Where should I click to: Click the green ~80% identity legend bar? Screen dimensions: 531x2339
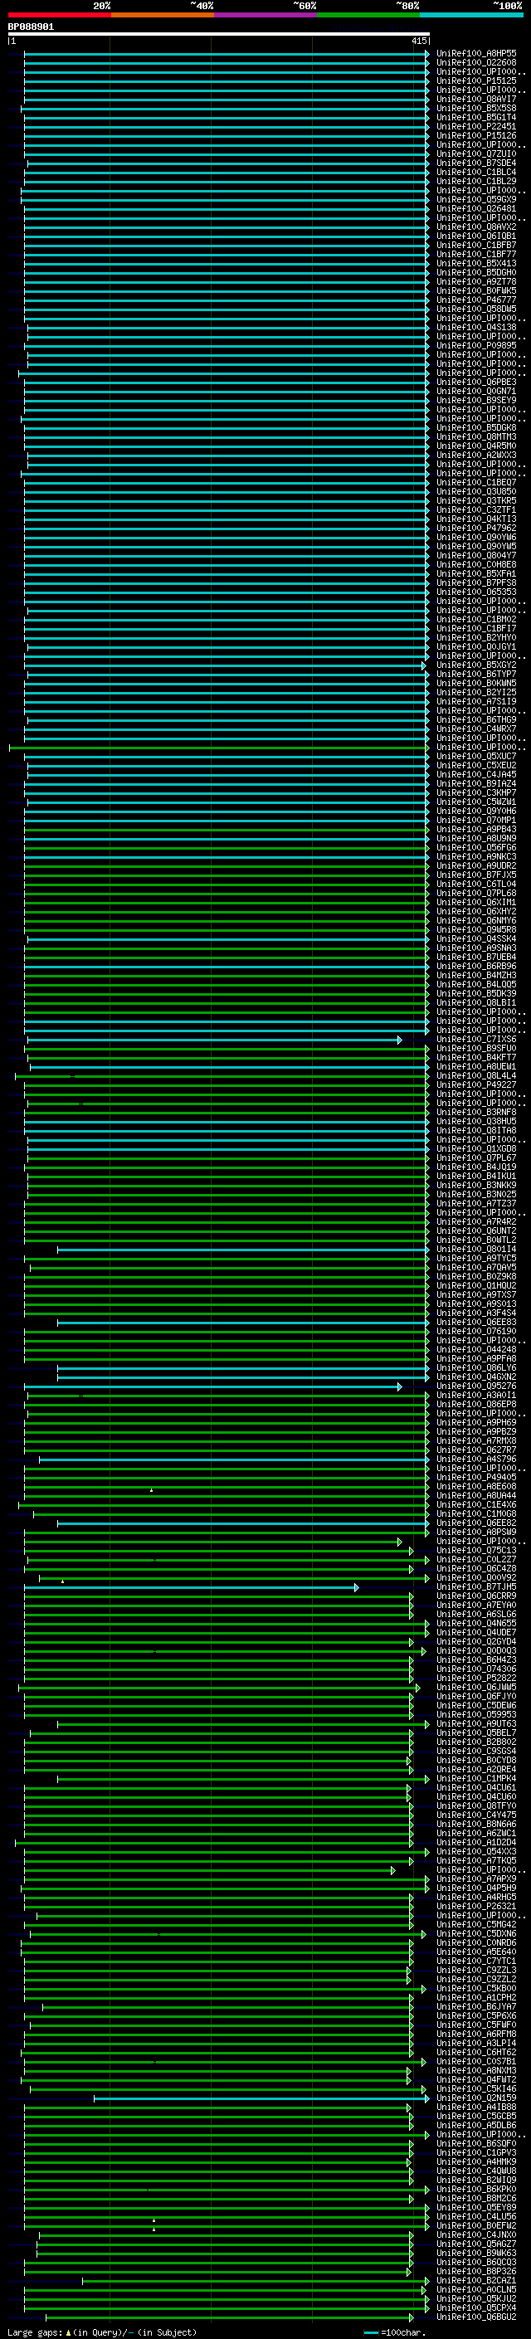pos(368,15)
